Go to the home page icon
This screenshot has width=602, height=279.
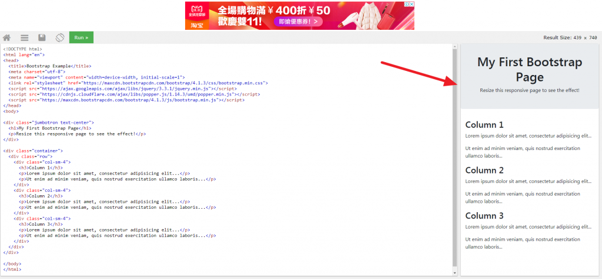[x=6, y=38]
